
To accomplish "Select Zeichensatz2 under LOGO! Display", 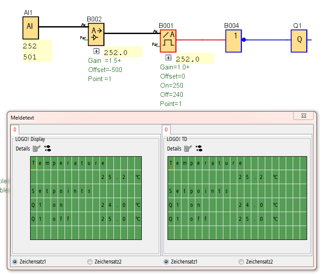I will pos(90,262).
